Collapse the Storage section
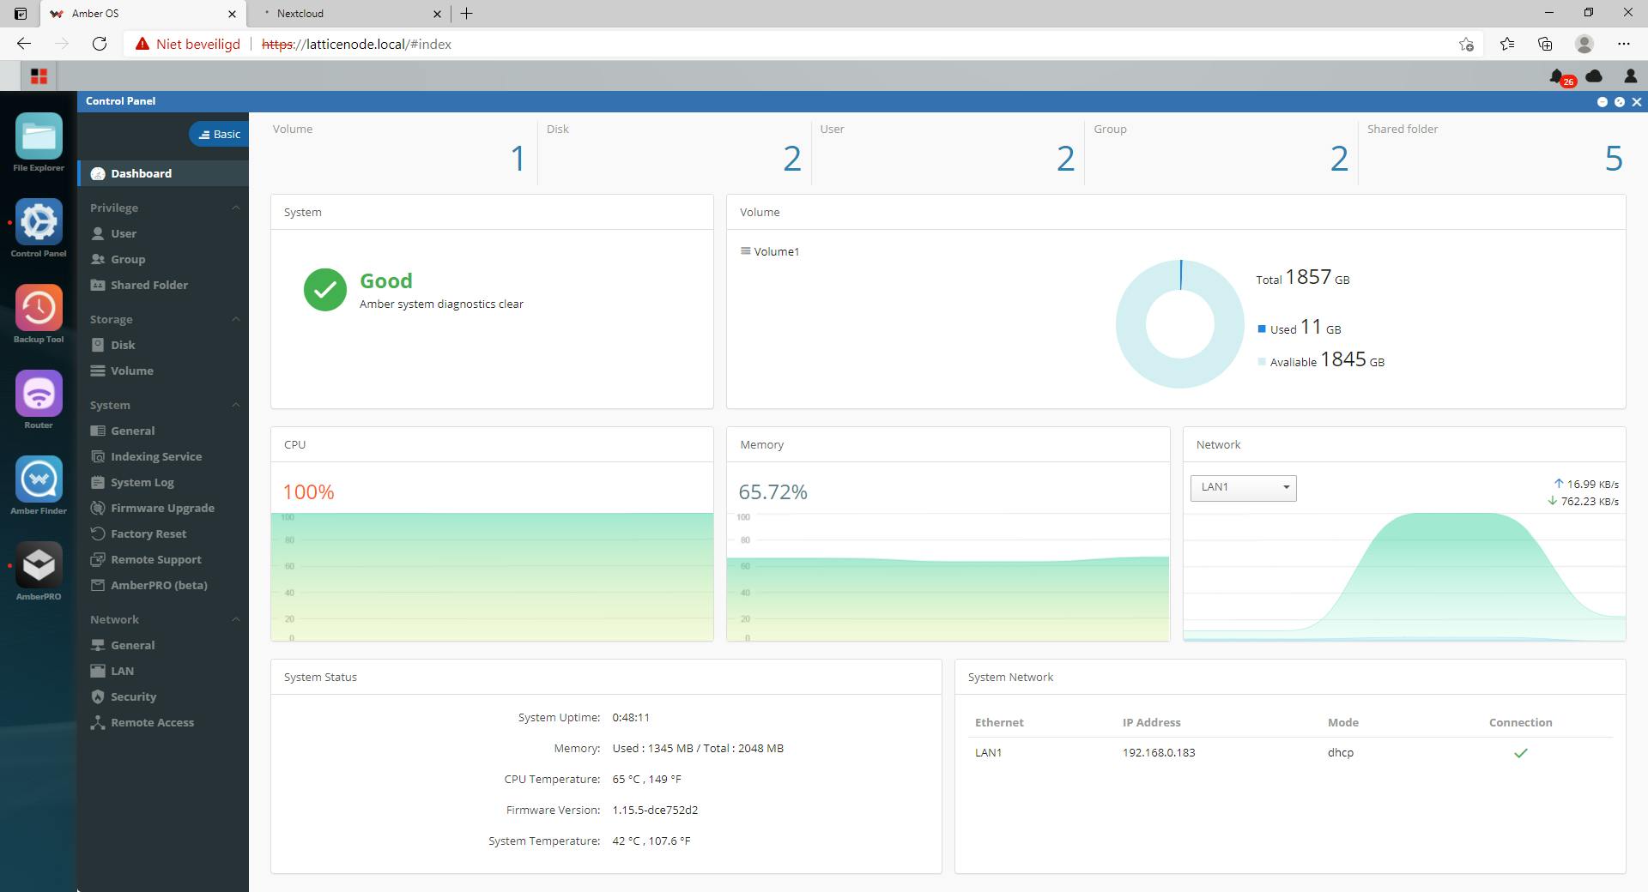Image resolution: width=1648 pixels, height=892 pixels. coord(236,319)
